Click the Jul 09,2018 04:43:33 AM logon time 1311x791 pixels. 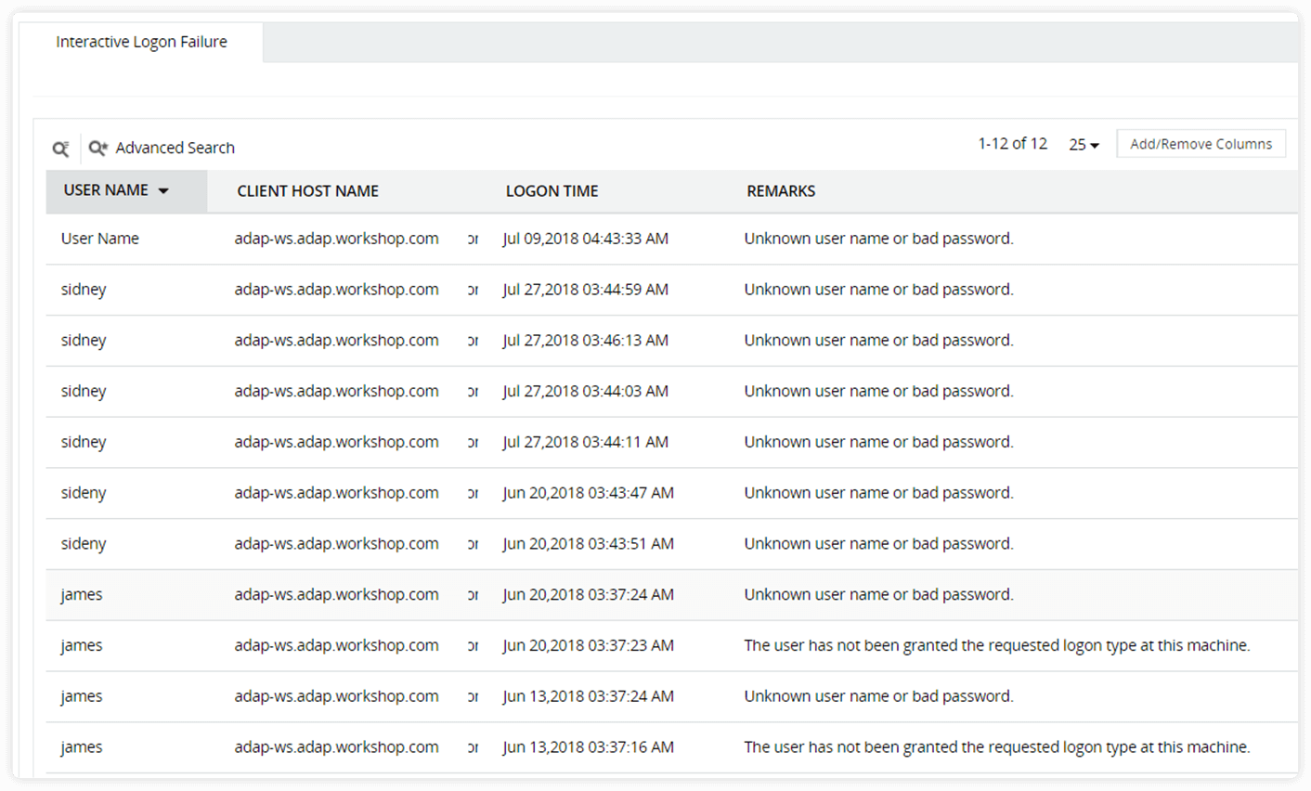586,239
